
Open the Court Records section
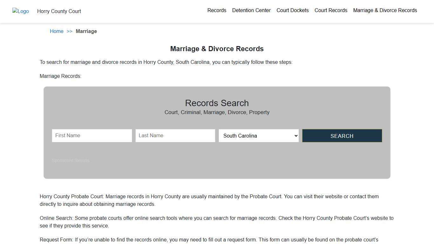tap(331, 10)
